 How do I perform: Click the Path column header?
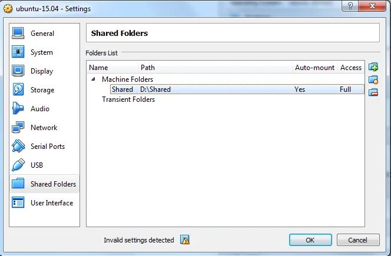pos(215,68)
